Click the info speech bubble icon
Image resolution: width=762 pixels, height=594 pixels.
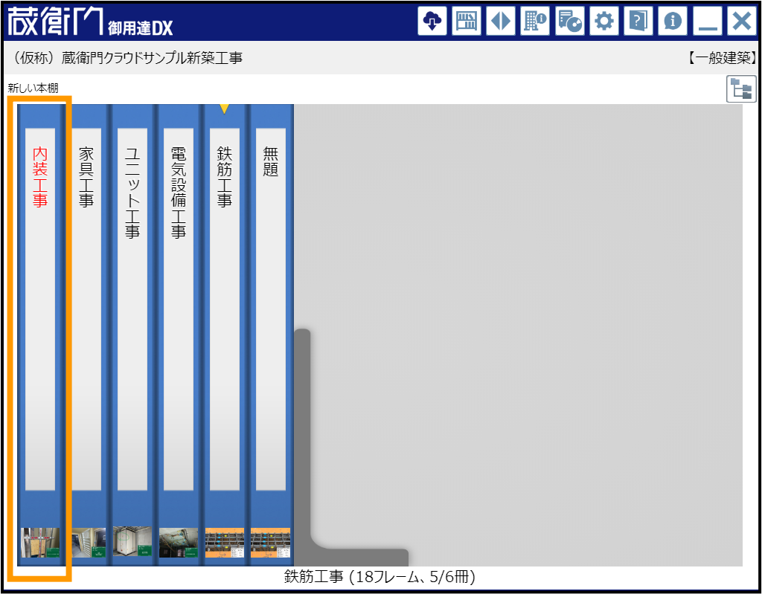673,21
